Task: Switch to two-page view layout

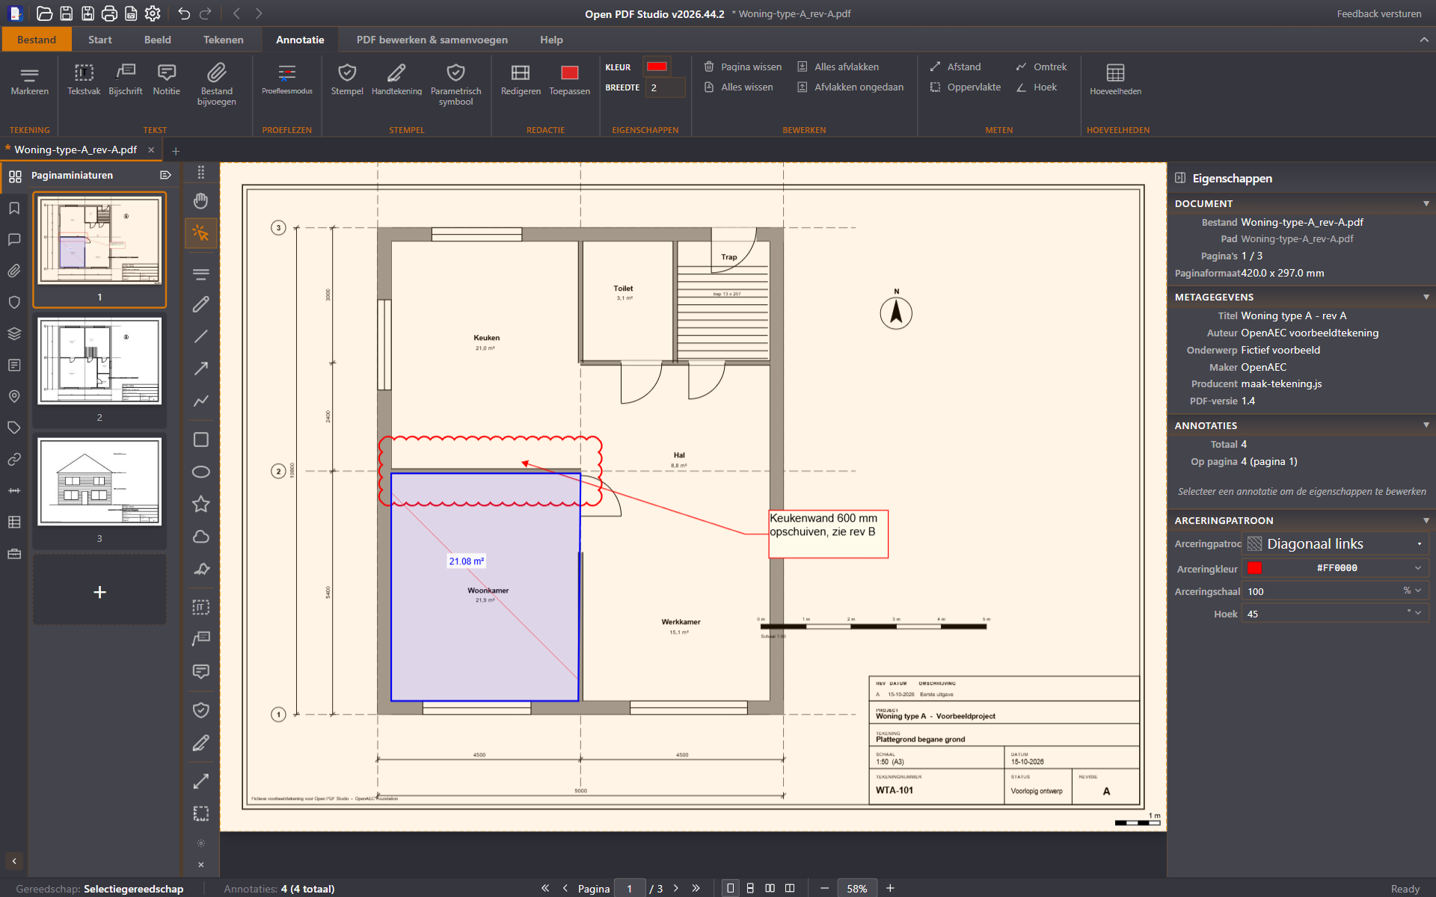Action: (770, 888)
